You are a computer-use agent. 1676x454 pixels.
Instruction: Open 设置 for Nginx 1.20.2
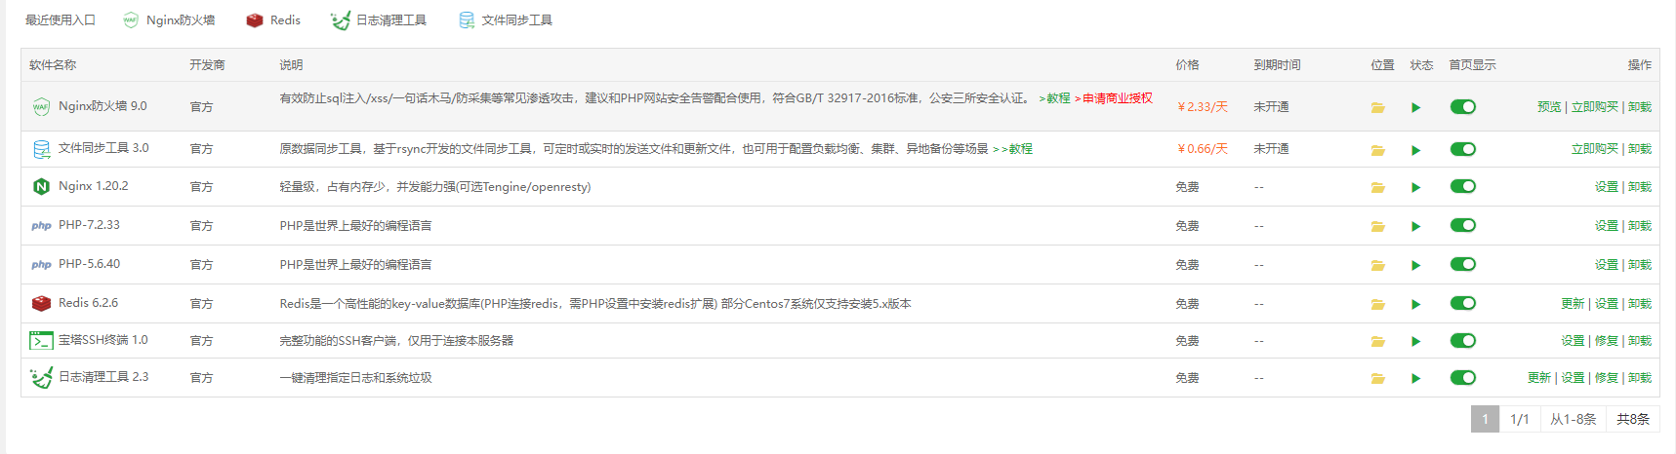pos(1607,187)
